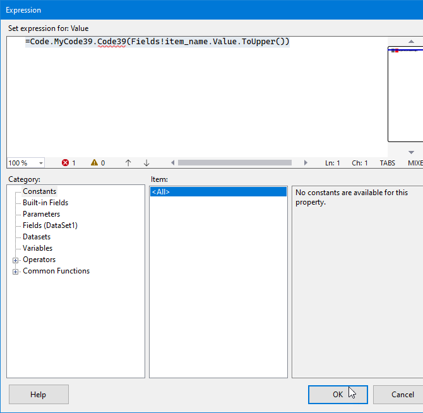Expand the Common Functions category
The height and width of the screenshot is (413, 423).
pos(15,272)
